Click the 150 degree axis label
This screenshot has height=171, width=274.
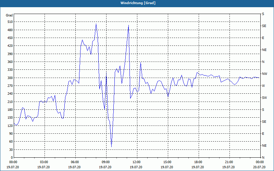click(10, 118)
